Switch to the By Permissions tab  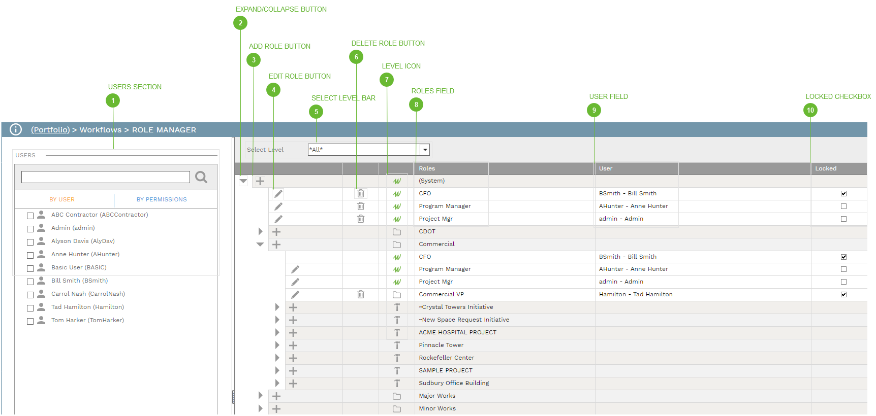(x=162, y=199)
